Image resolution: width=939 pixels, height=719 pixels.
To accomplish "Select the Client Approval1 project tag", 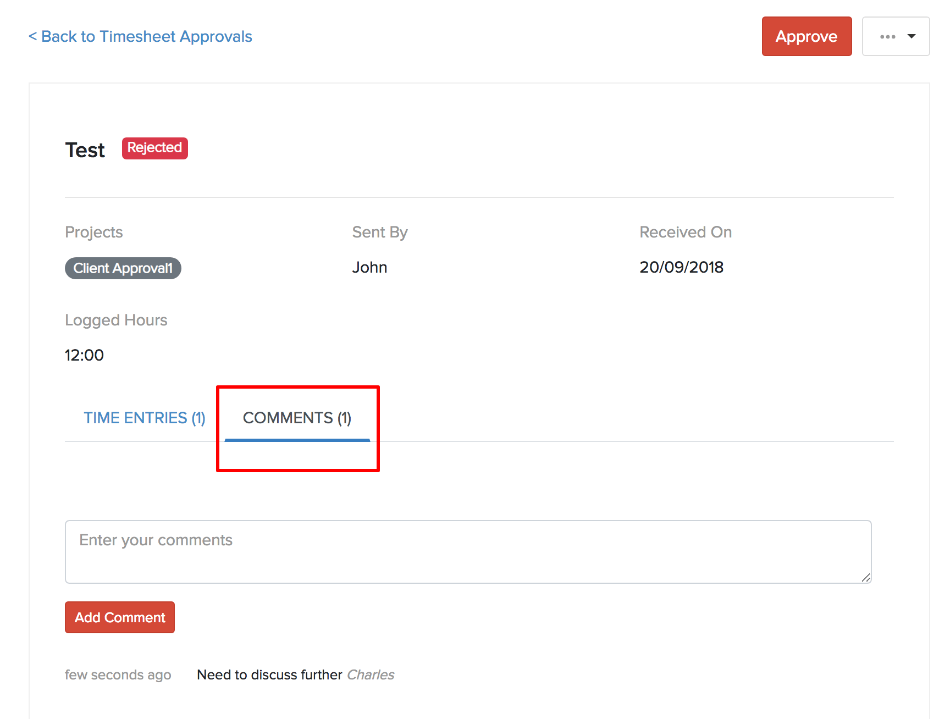I will 123,268.
